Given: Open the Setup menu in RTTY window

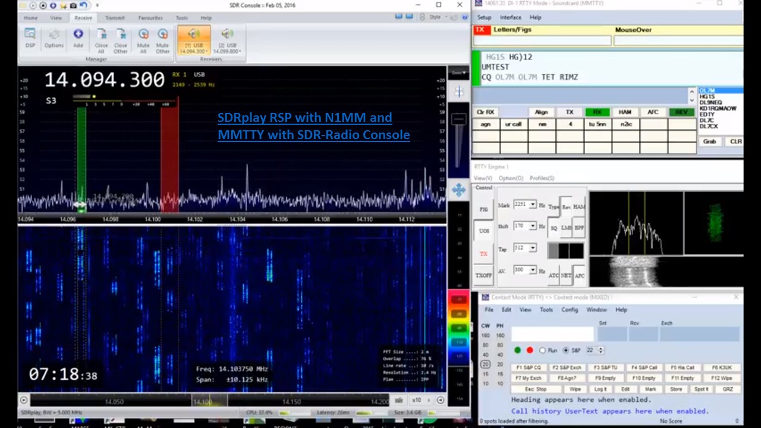Looking at the screenshot, I should coord(485,17).
